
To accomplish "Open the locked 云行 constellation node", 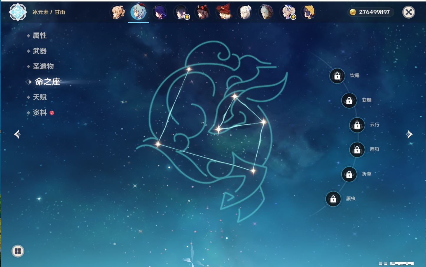I will point(357,125).
